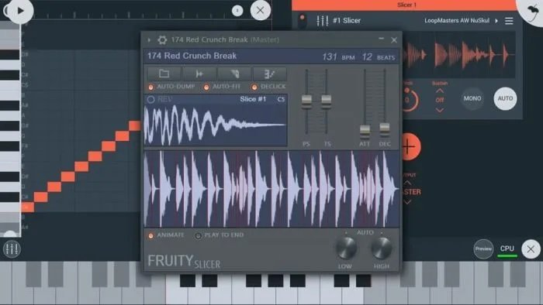Screen dimensions: 543x305
Task: Select the Slicer 1 orange tab
Action: coord(407,5)
